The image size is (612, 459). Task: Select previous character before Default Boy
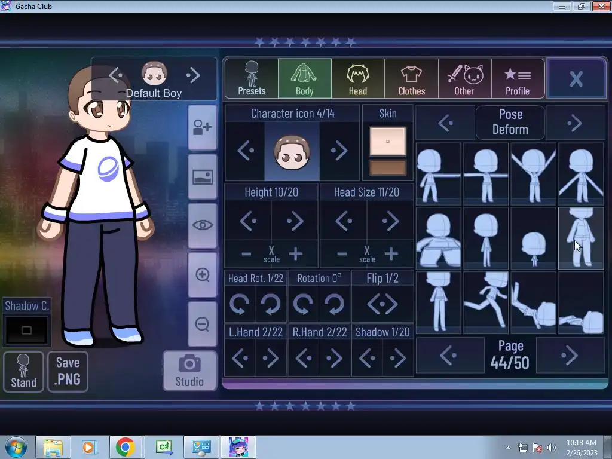coord(116,74)
